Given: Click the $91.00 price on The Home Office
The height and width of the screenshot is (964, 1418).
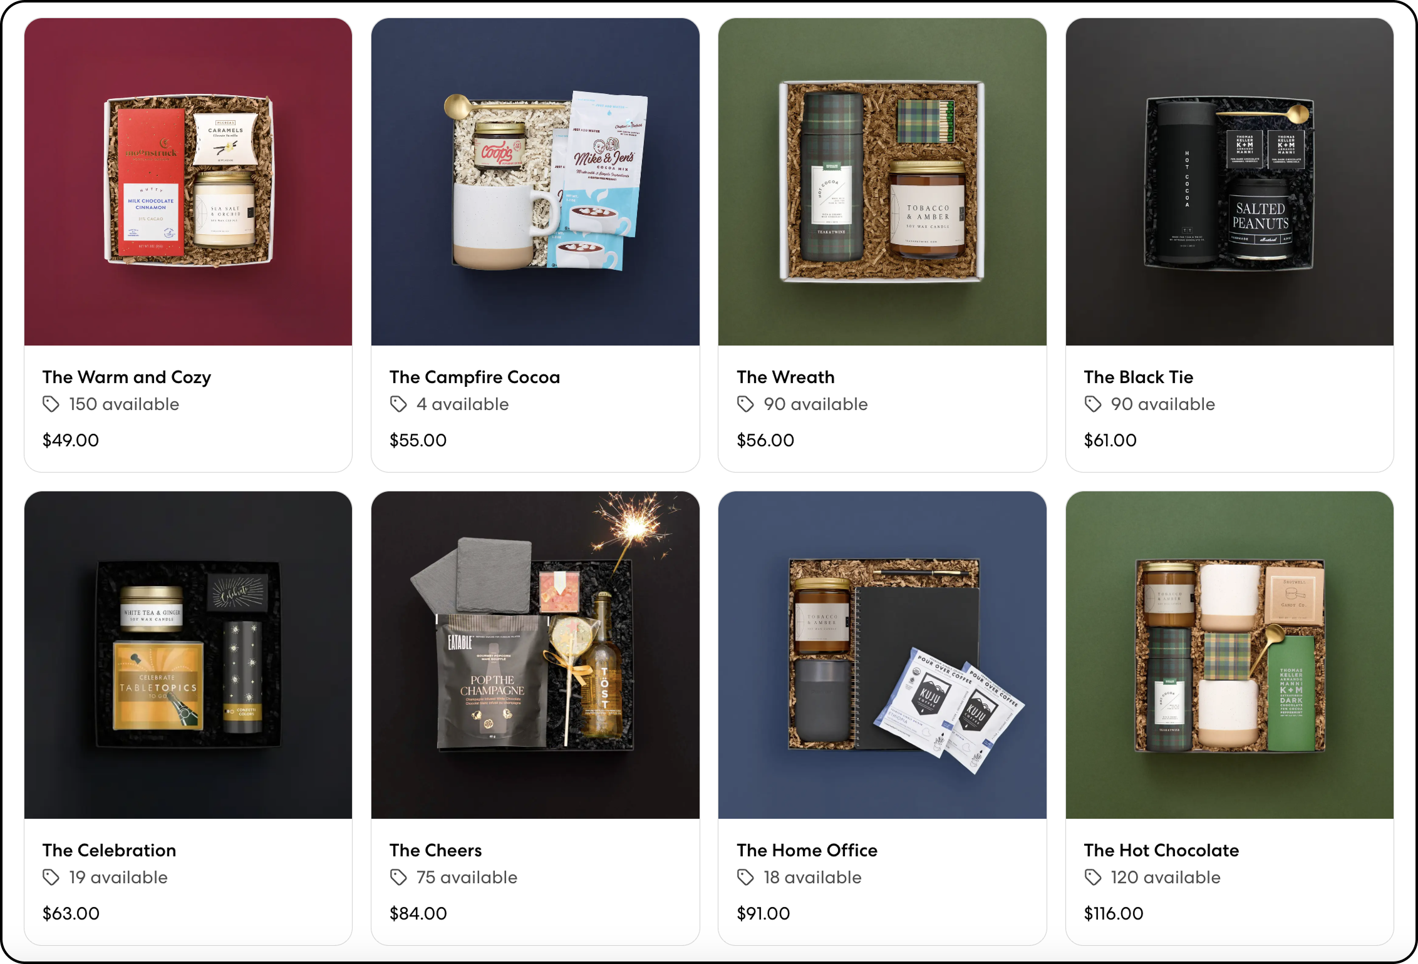Looking at the screenshot, I should click(763, 913).
